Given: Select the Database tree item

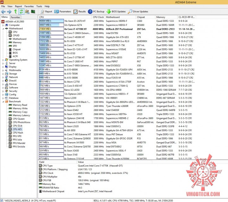Looking at the screenshot, I should tap(12, 98).
